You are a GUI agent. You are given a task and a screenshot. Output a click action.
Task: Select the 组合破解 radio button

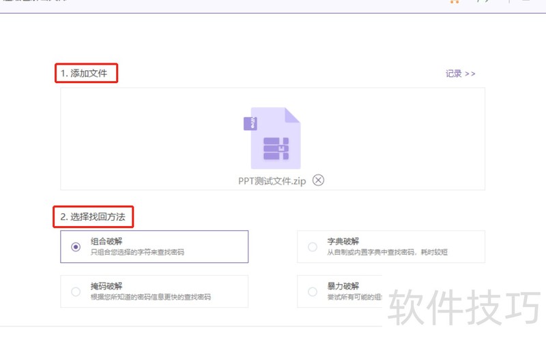(76, 247)
